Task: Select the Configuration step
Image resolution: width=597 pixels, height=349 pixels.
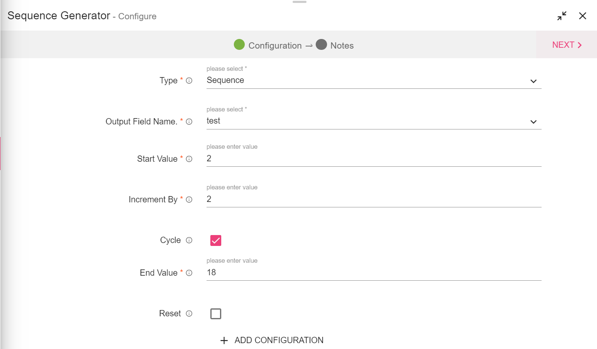Action: [x=268, y=45]
